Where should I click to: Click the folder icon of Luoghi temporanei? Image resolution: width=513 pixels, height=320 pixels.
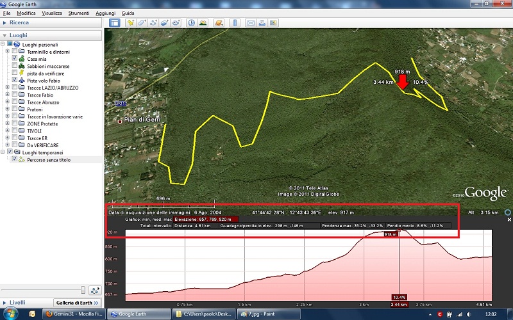pyautogui.click(x=17, y=152)
